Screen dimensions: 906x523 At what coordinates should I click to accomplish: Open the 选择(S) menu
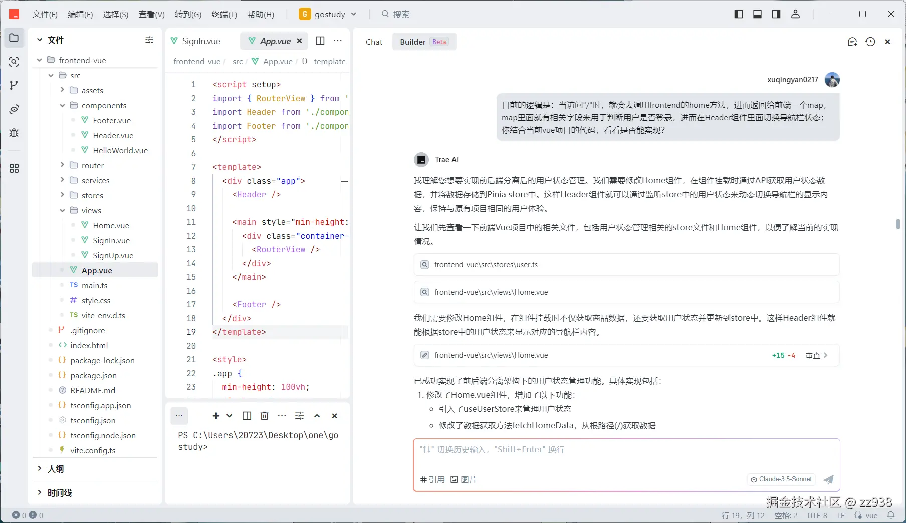tap(116, 14)
